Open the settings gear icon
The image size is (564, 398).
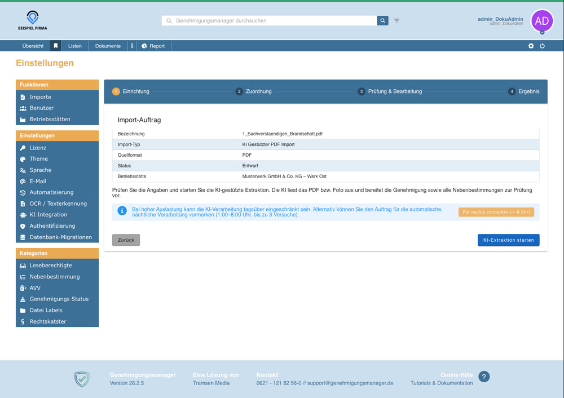click(x=531, y=46)
